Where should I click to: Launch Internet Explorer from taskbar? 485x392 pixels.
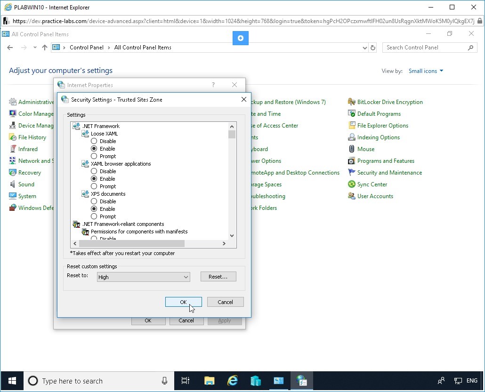232,381
